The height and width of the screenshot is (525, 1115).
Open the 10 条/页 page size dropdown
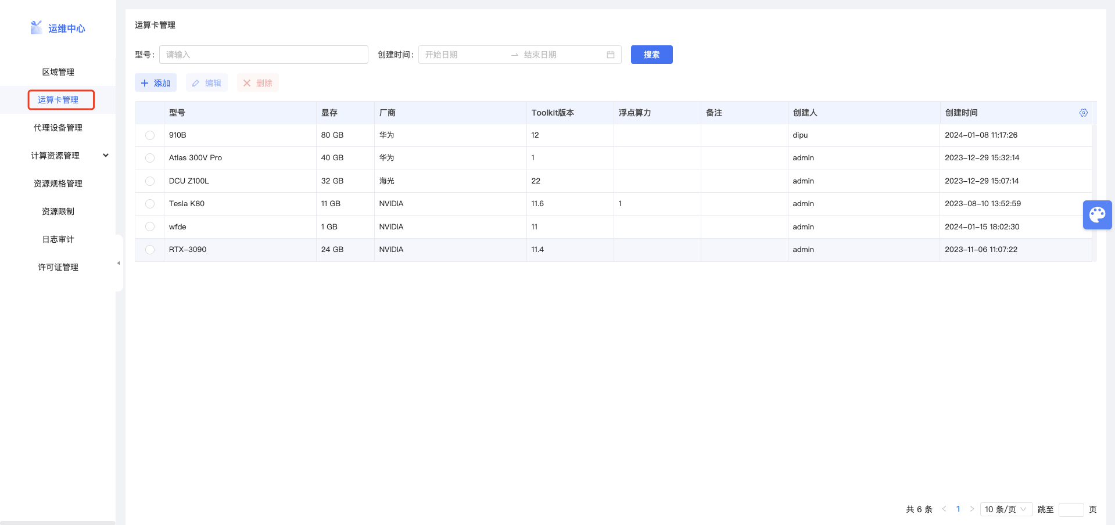click(x=1006, y=509)
